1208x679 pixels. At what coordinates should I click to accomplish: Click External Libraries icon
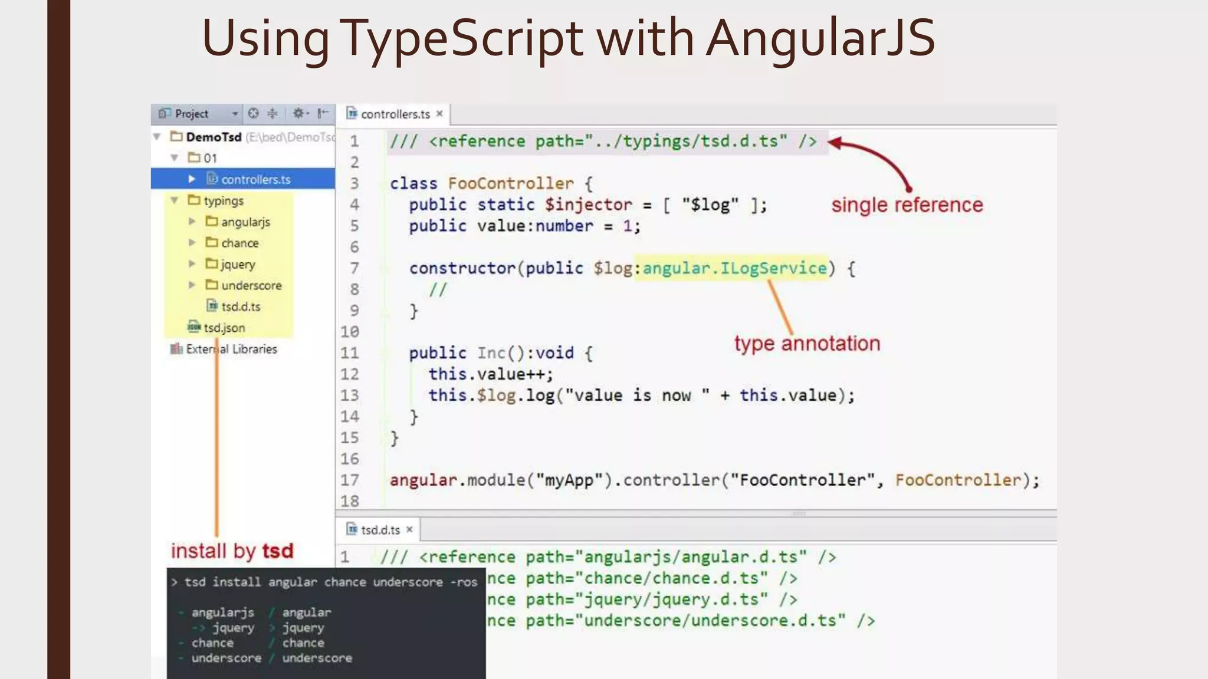[176, 349]
